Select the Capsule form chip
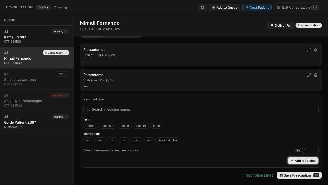328x185 pixels. point(107,126)
